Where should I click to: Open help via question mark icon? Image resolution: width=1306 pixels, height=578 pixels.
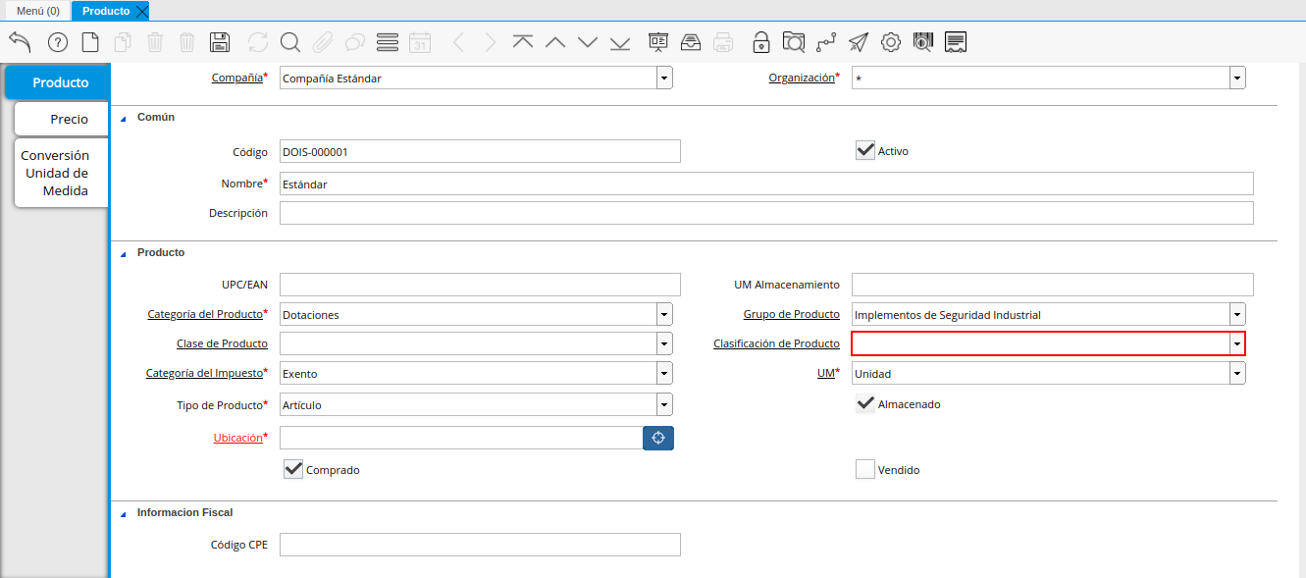tap(58, 42)
